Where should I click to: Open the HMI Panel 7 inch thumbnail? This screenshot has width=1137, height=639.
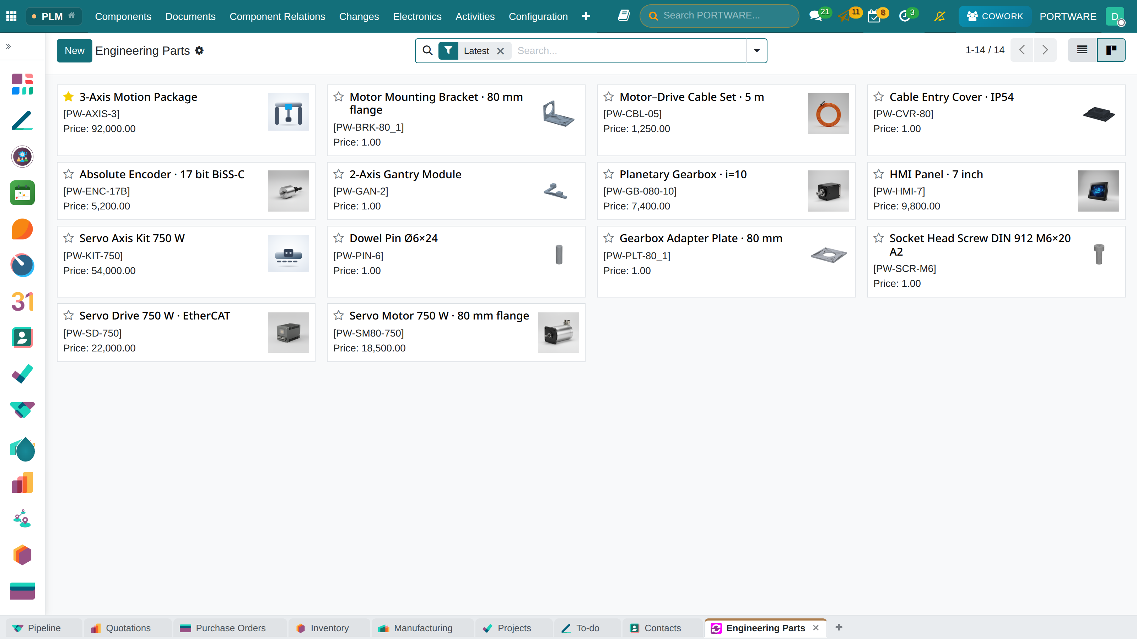coord(1098,191)
